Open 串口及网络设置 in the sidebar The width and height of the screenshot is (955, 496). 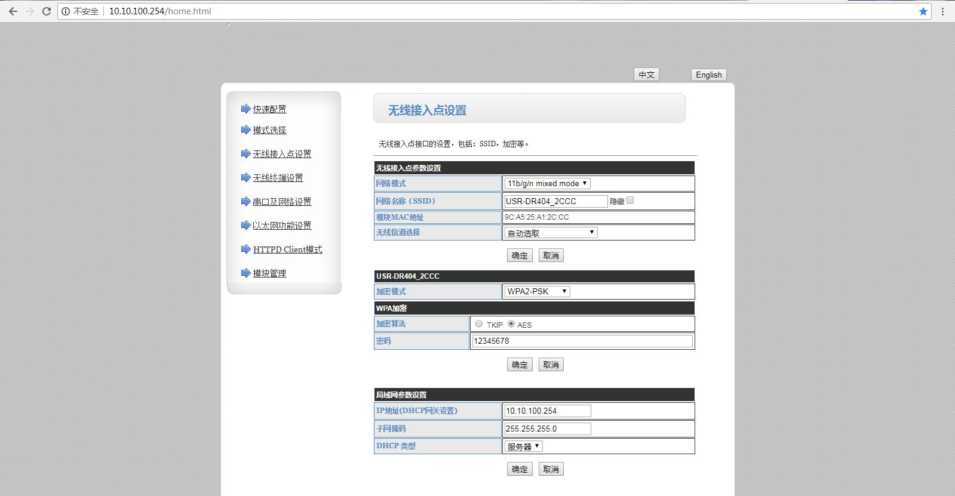(x=282, y=202)
